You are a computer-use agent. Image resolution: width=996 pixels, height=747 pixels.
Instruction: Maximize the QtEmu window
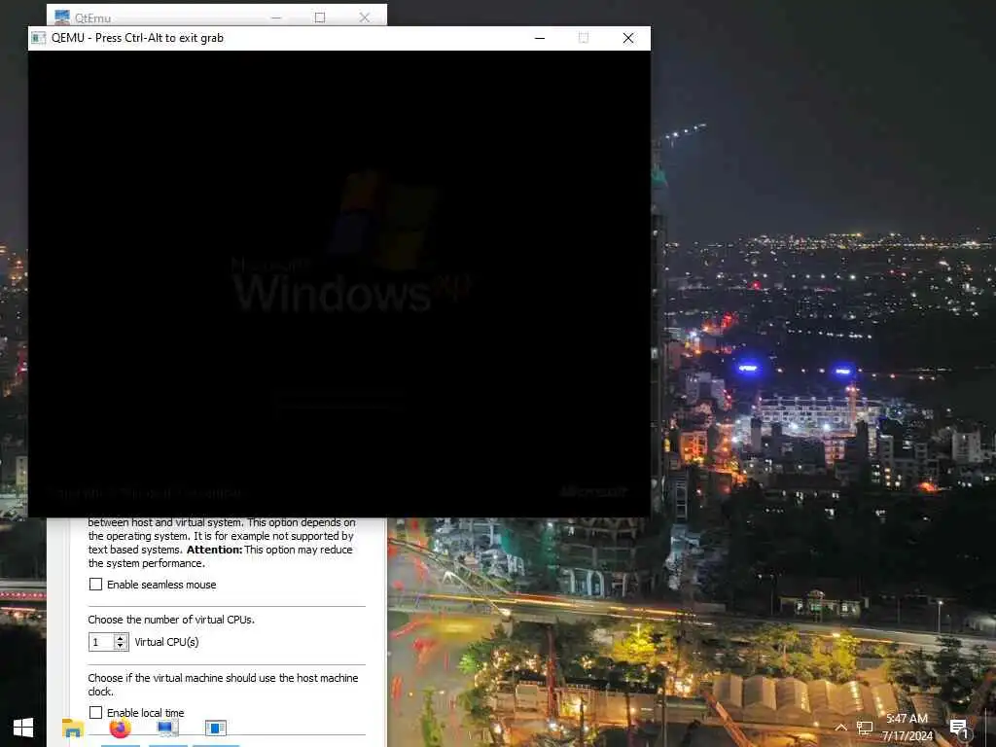click(320, 18)
